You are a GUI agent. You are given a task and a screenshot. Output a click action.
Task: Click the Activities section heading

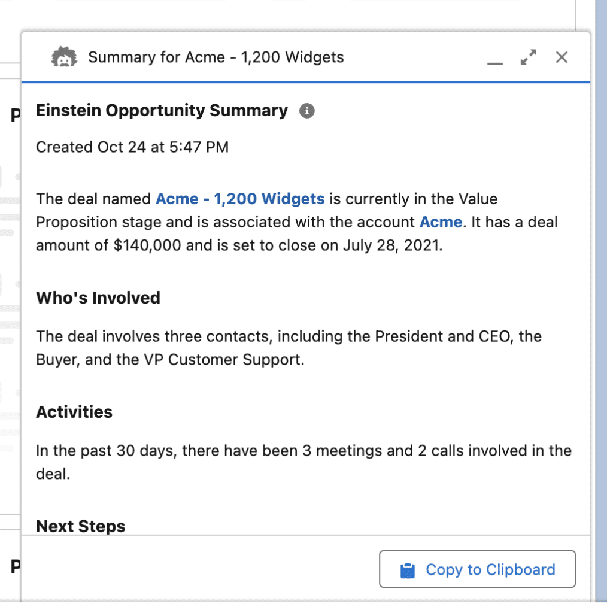pyautogui.click(x=74, y=412)
